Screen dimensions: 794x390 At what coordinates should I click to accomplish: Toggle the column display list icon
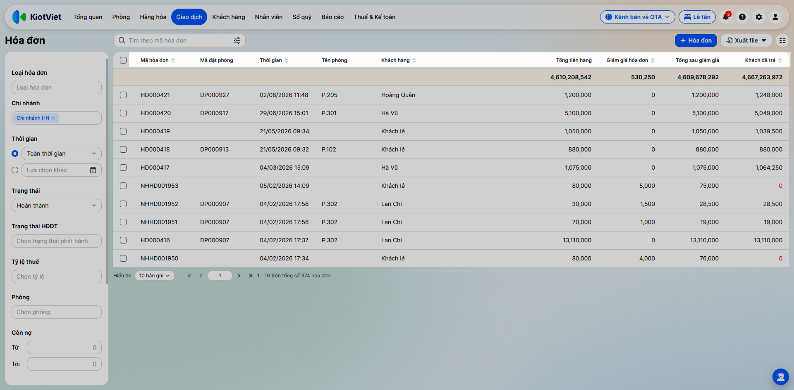click(x=782, y=40)
